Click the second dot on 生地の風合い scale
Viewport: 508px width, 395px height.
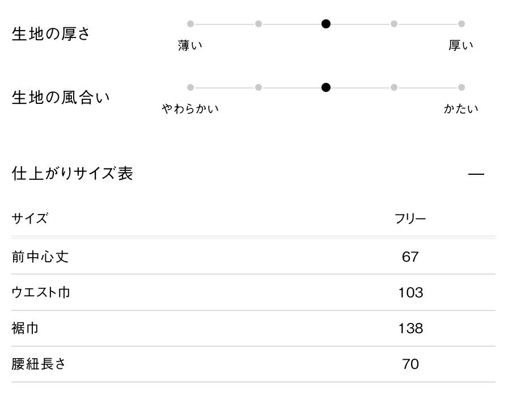[x=259, y=87]
